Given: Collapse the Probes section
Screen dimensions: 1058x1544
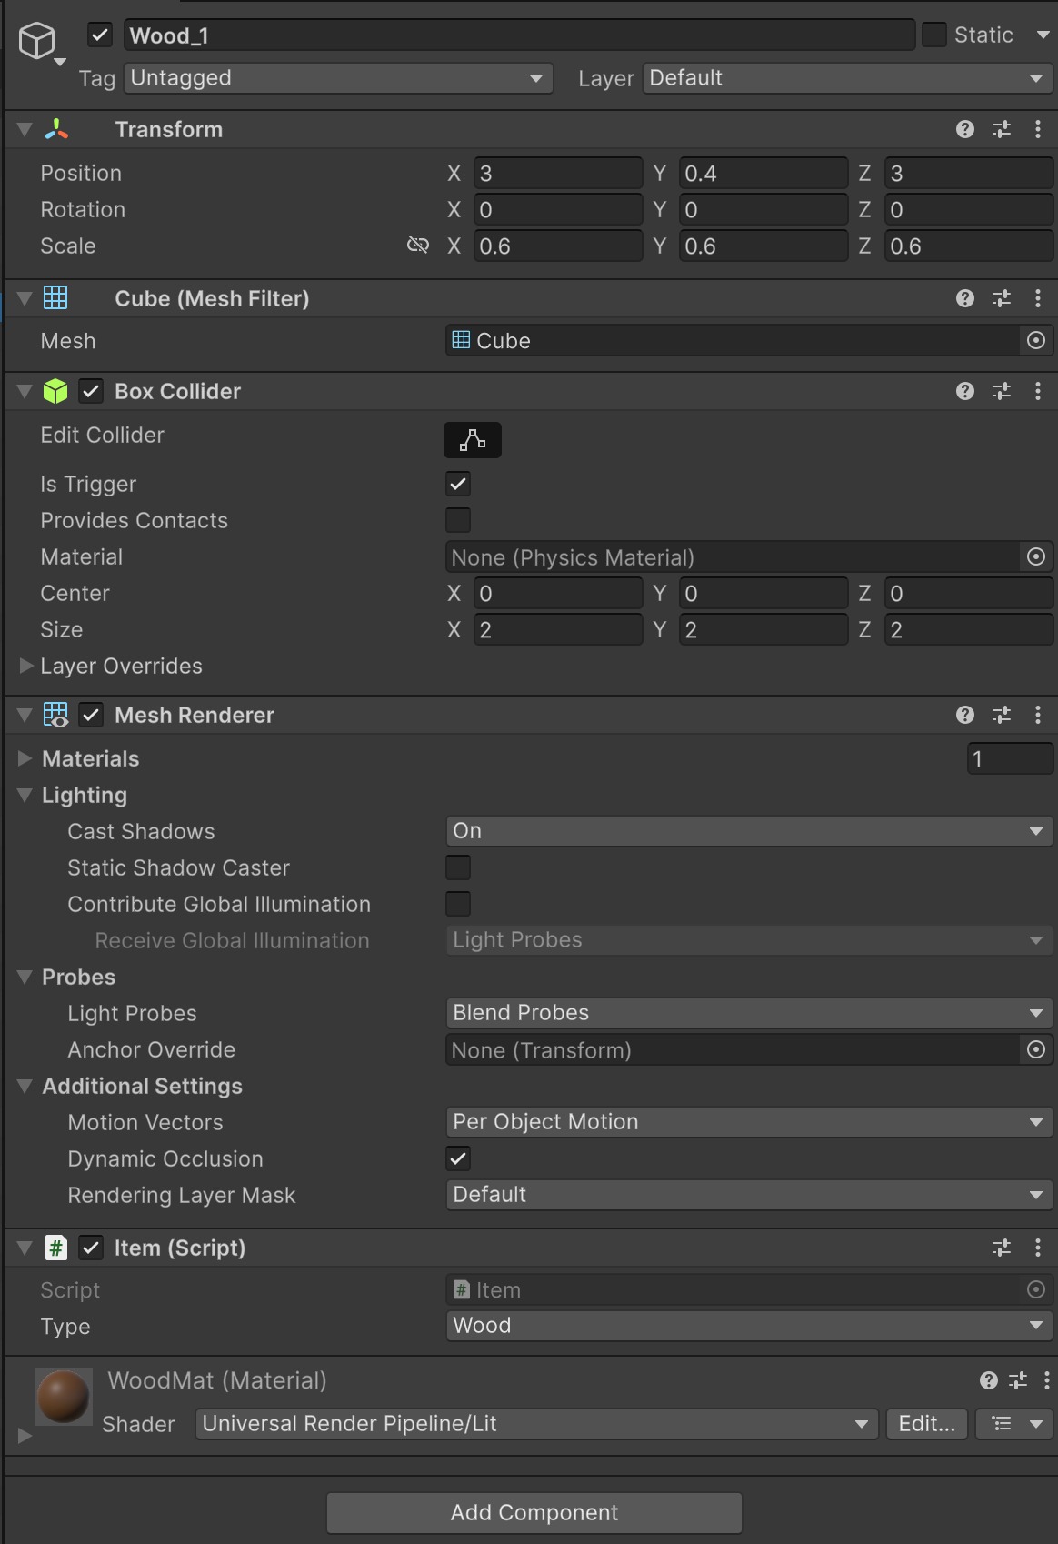Looking at the screenshot, I should tap(25, 977).
